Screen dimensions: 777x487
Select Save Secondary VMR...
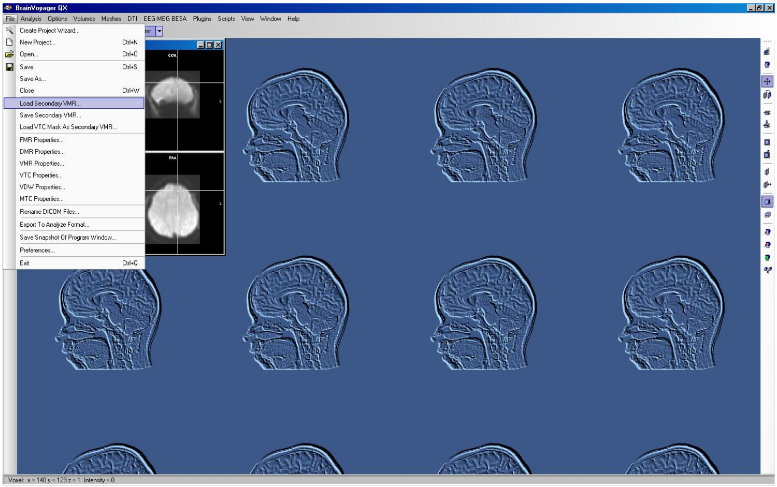point(74,115)
